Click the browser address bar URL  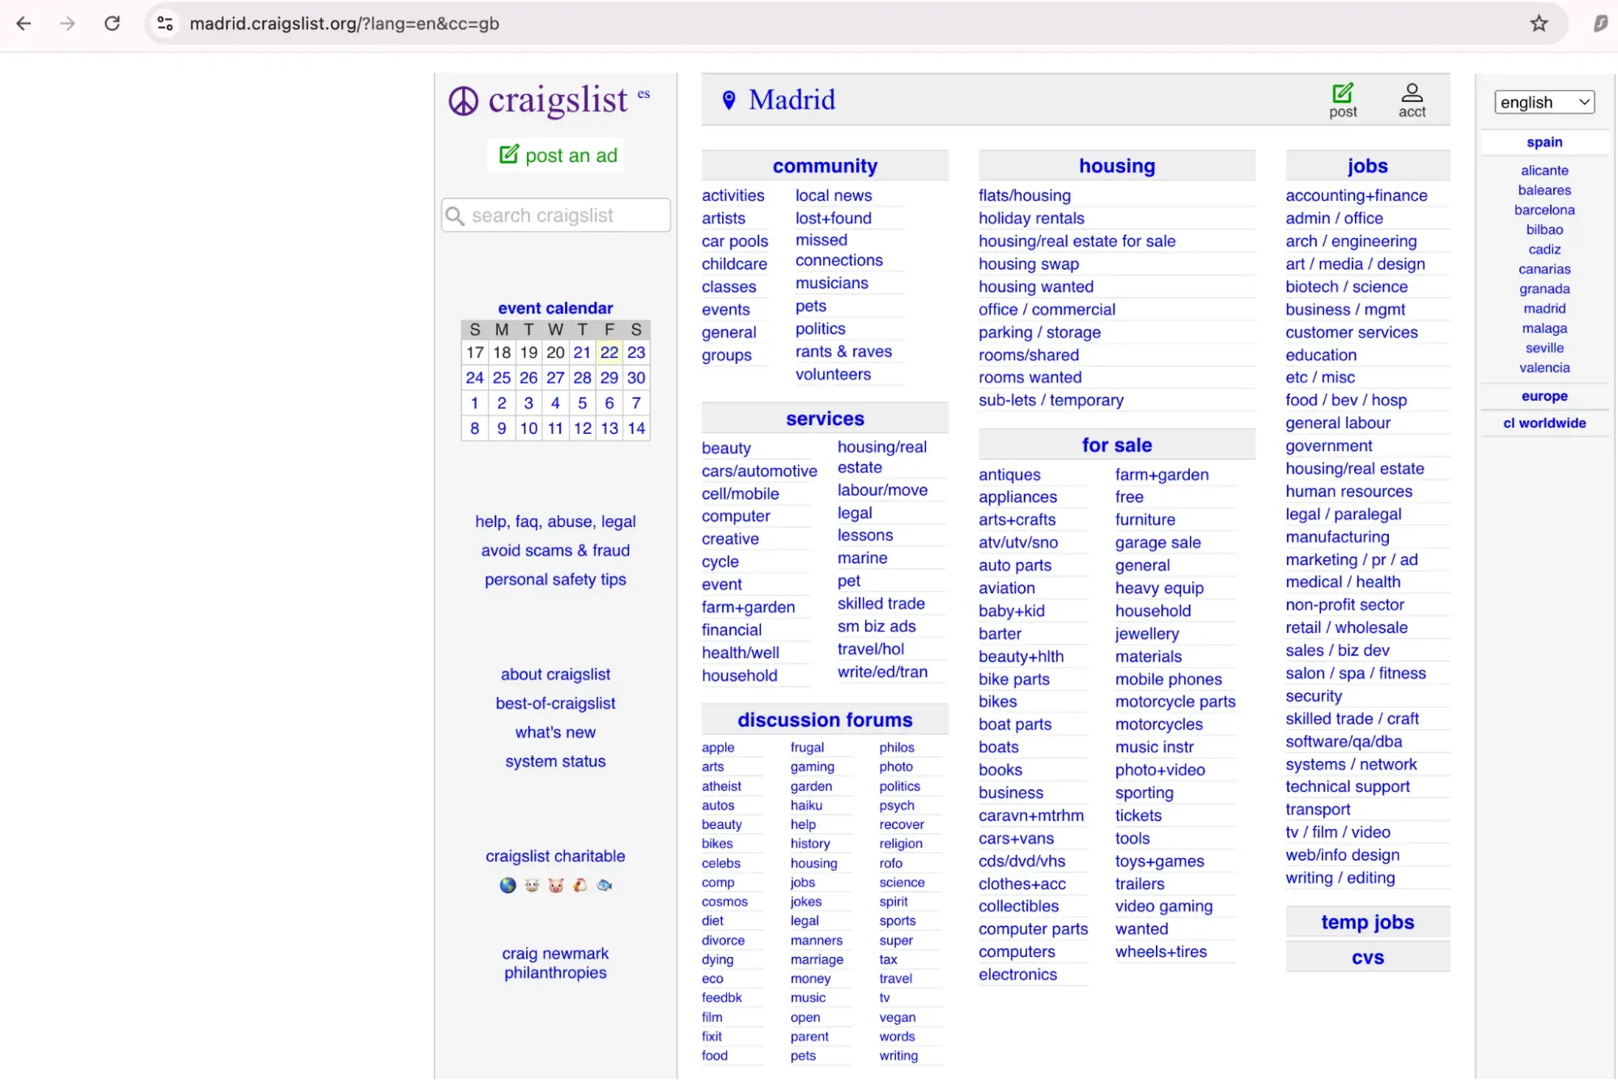tap(344, 23)
